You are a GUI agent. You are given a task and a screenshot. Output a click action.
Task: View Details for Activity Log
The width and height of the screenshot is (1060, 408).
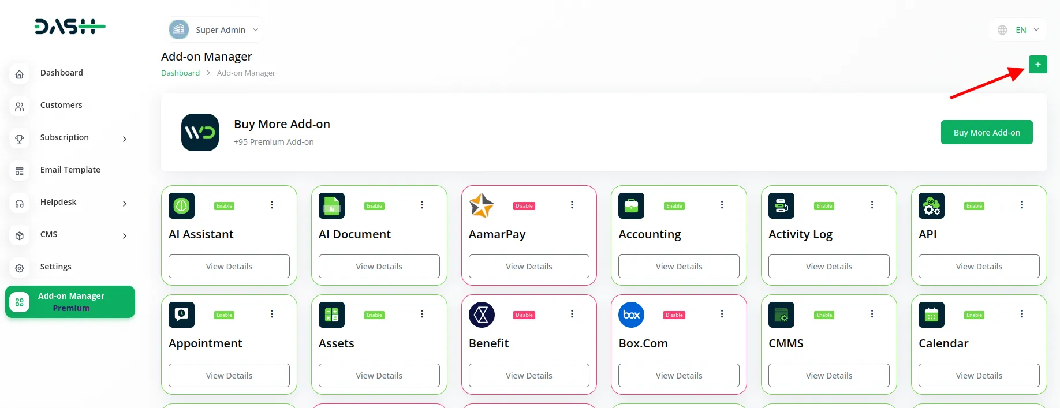(829, 267)
